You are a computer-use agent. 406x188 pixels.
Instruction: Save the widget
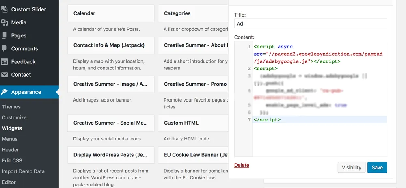[x=377, y=168]
